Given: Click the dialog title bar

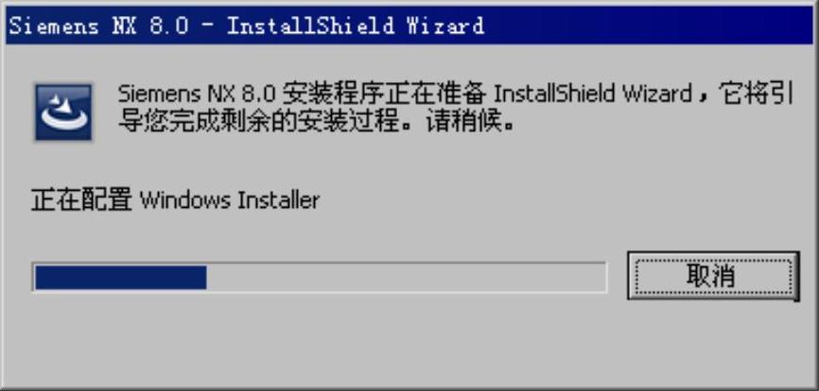Looking at the screenshot, I should tap(409, 25).
